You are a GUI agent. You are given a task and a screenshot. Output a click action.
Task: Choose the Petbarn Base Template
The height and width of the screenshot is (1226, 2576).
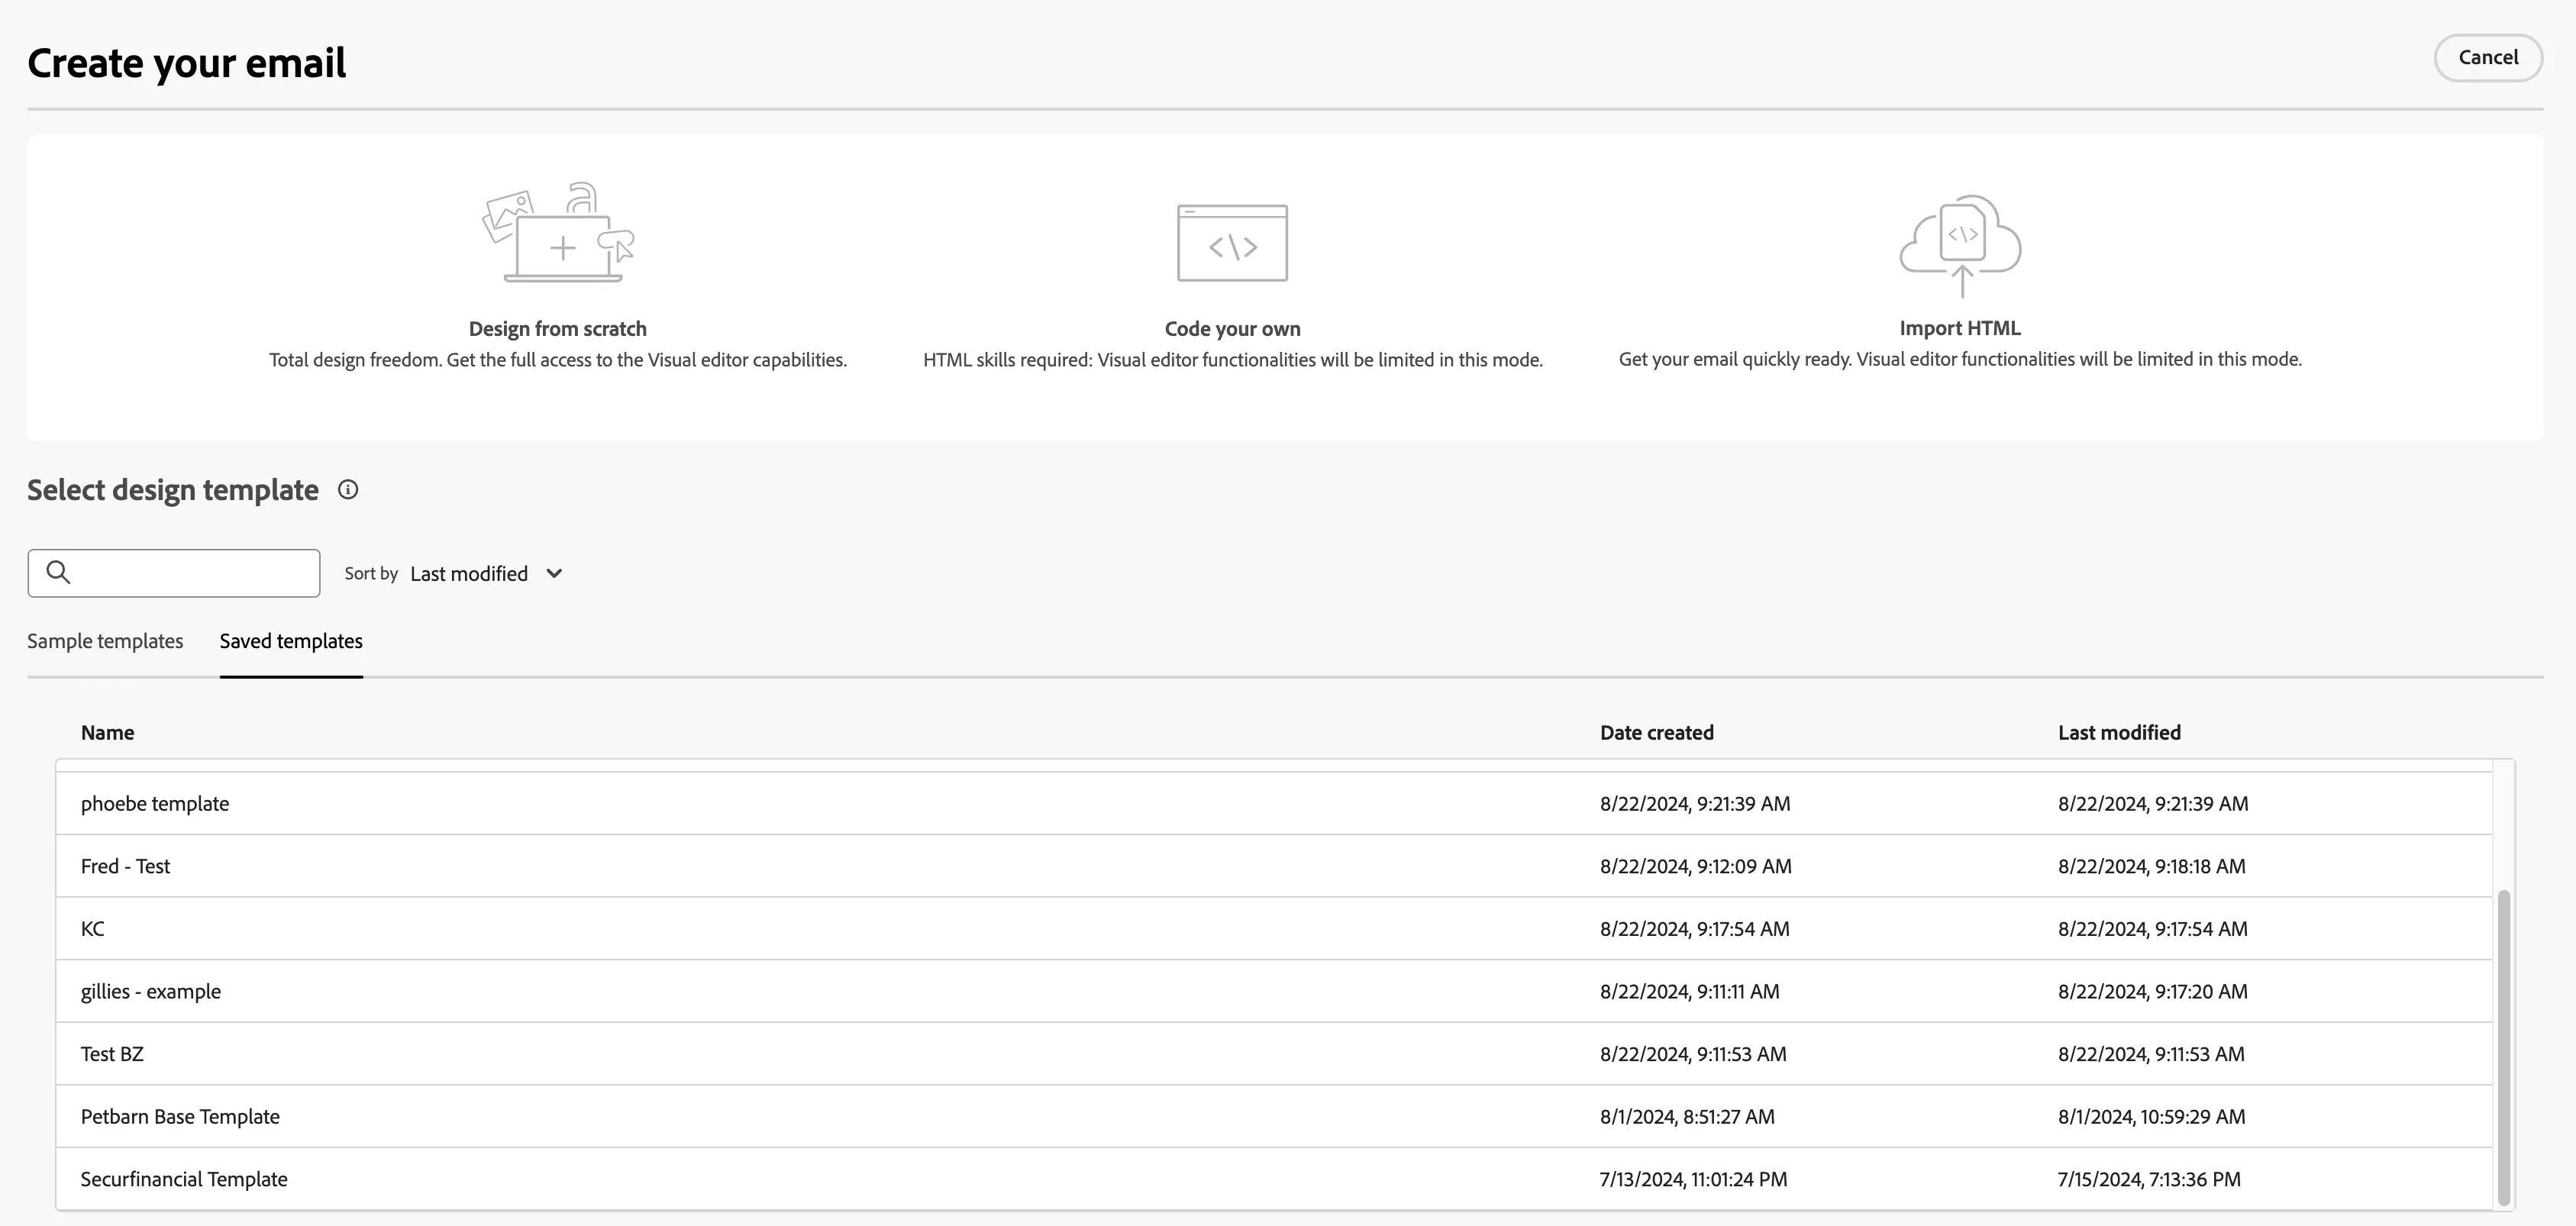pos(1274,1117)
